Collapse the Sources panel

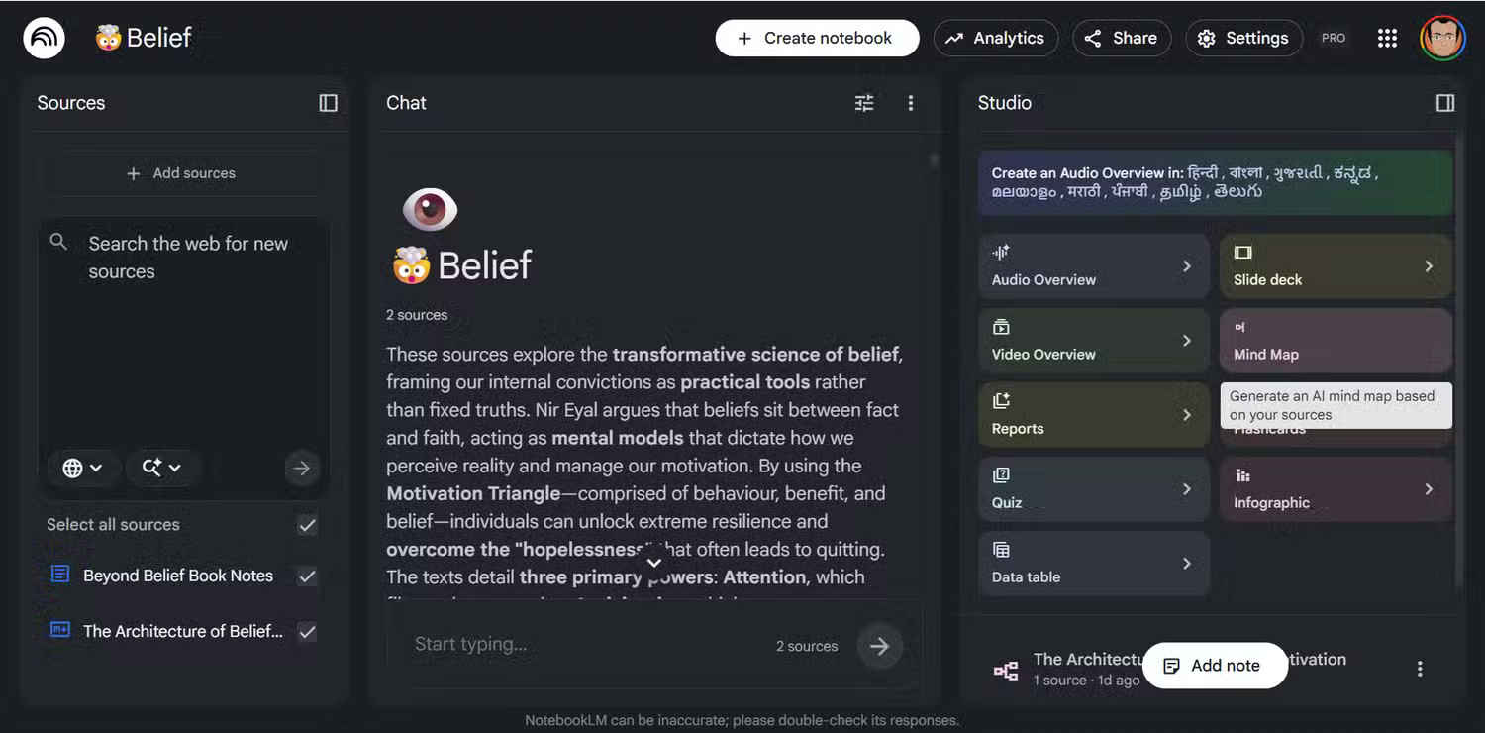coord(328,103)
